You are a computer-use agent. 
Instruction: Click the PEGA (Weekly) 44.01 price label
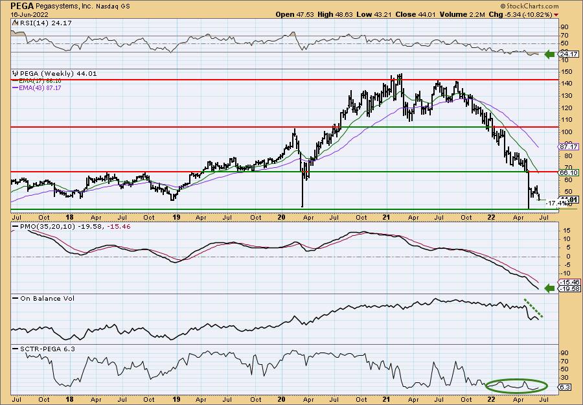click(58, 74)
